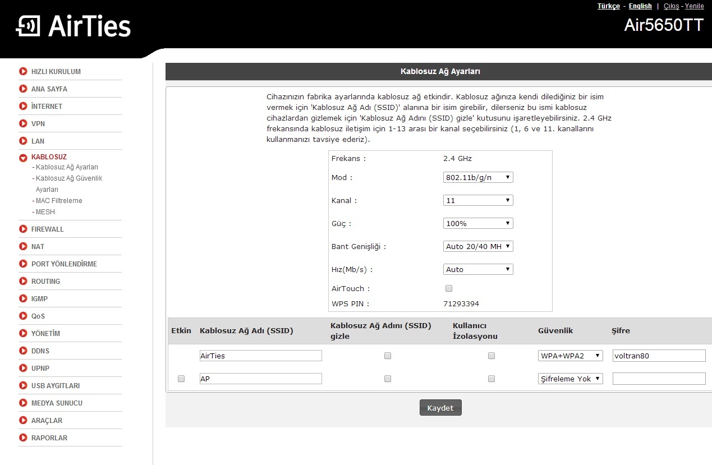The width and height of the screenshot is (712, 465).
Task: Click the arrow icon beside USB AYGITLARI
Action: point(23,385)
